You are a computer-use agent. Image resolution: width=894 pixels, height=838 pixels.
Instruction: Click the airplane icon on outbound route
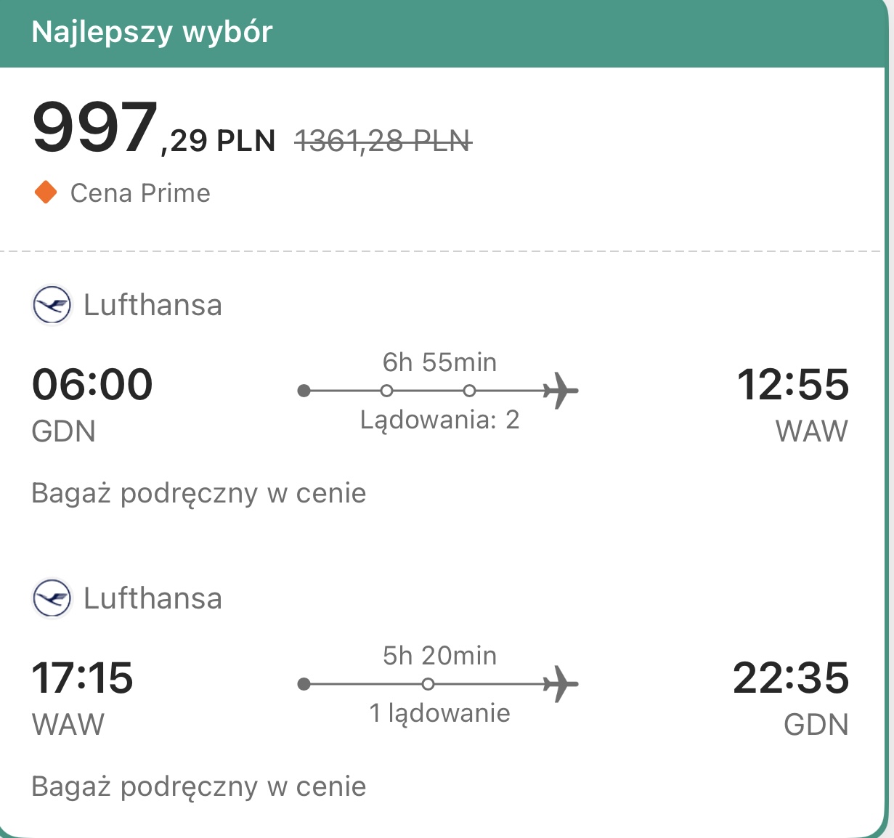pos(561,391)
